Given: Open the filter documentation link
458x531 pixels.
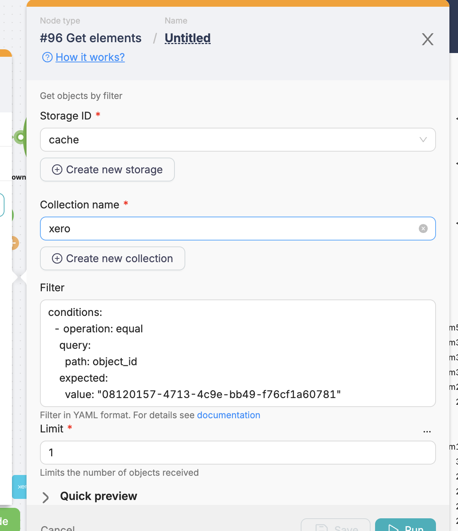Looking at the screenshot, I should pos(228,415).
